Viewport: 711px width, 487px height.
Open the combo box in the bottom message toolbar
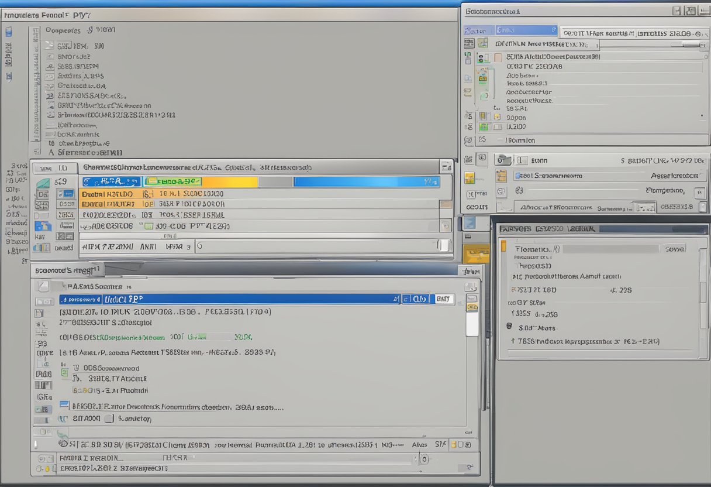pyautogui.click(x=424, y=459)
